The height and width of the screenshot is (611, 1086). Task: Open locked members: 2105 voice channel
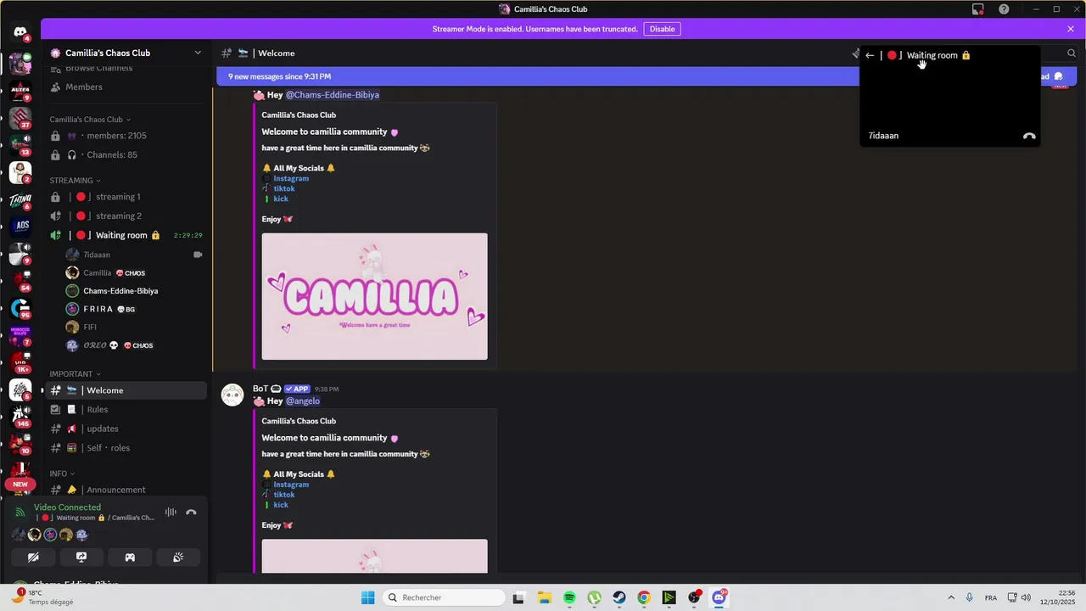pos(125,136)
